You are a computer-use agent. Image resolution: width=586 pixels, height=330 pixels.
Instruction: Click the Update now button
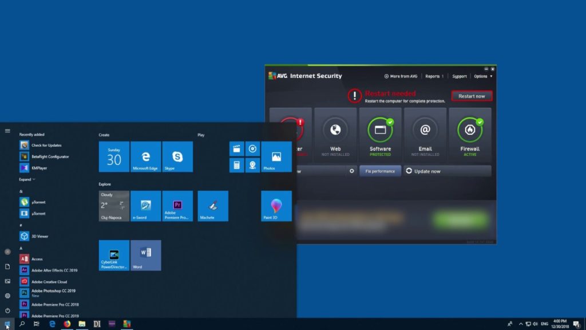coord(448,171)
